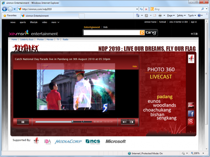Open the Favorites star button
This screenshot has height=157, width=210.
point(10,15)
